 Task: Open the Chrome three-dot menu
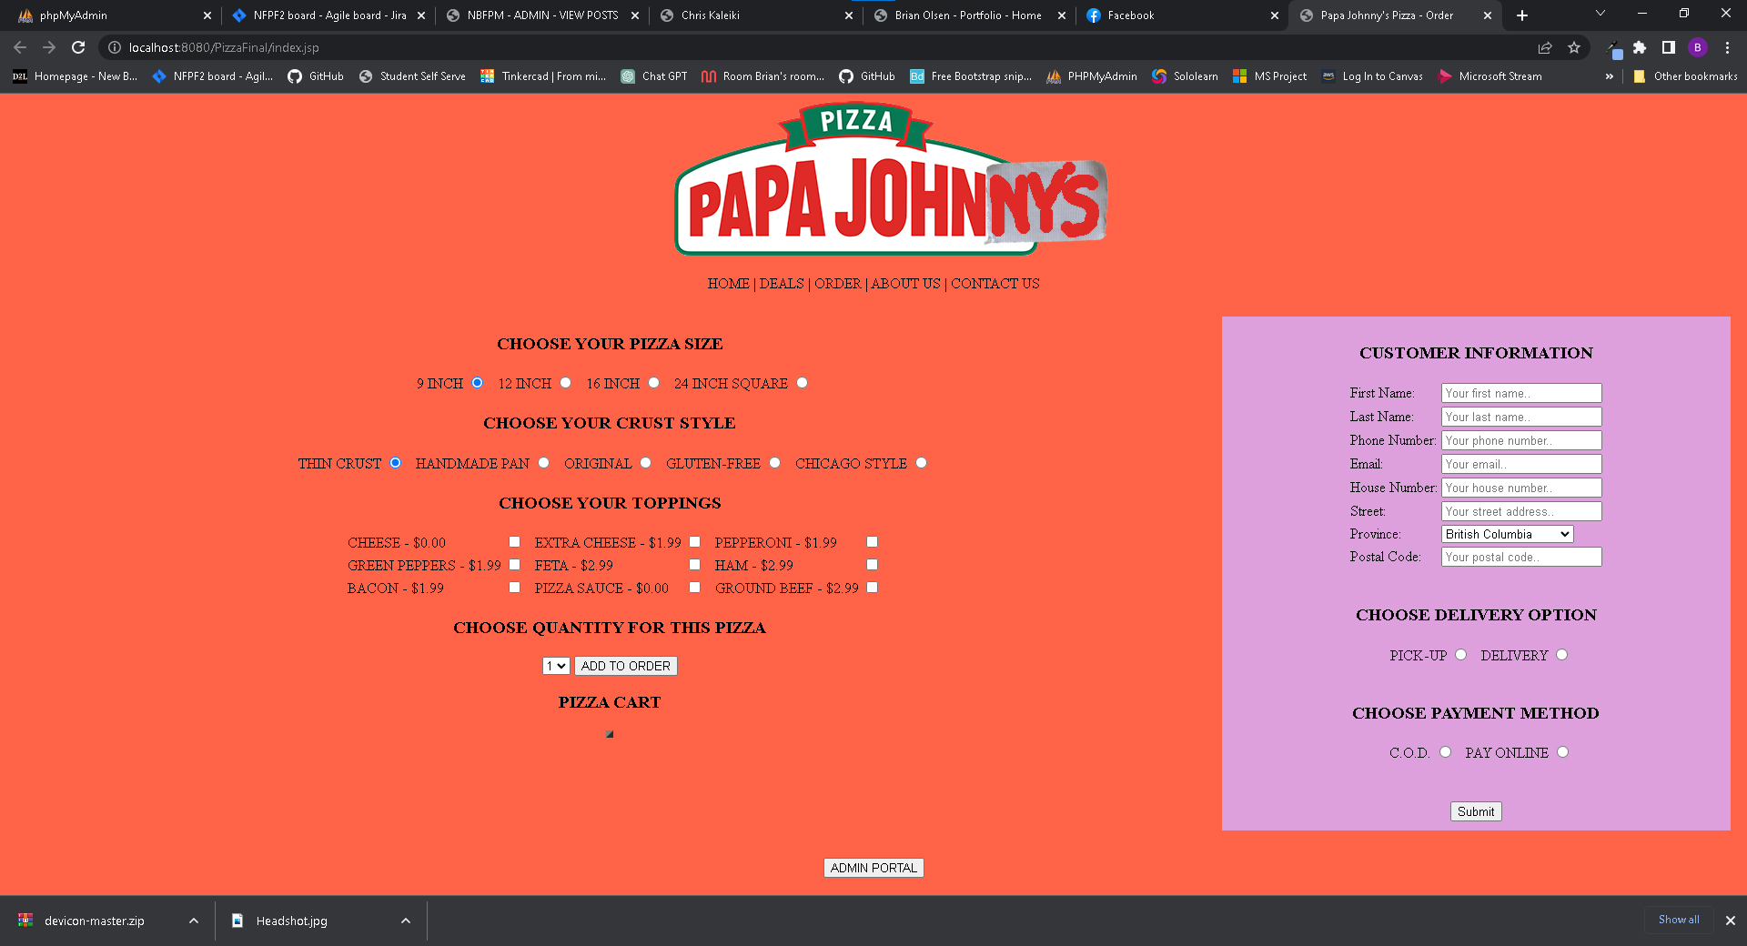(x=1727, y=47)
